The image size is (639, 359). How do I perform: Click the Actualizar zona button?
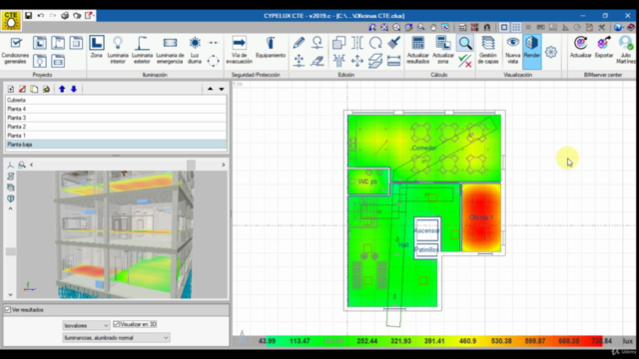[x=443, y=50]
